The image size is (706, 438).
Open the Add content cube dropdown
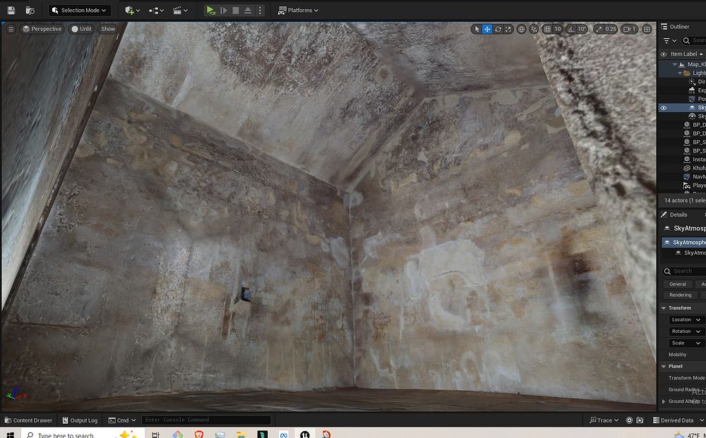133,11
